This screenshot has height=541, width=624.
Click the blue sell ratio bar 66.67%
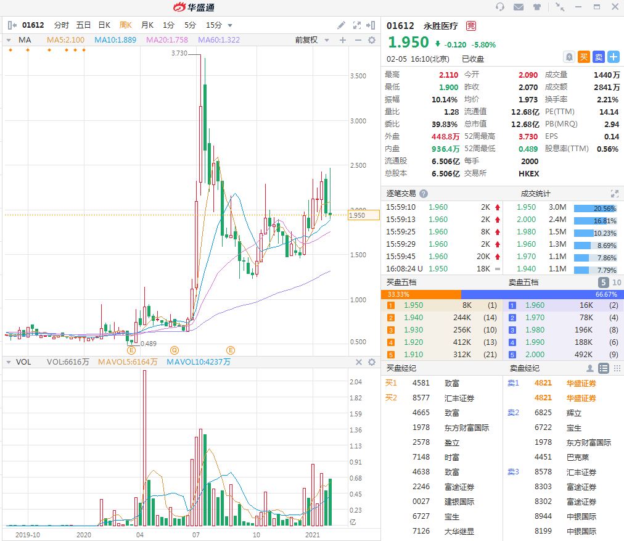(x=543, y=295)
